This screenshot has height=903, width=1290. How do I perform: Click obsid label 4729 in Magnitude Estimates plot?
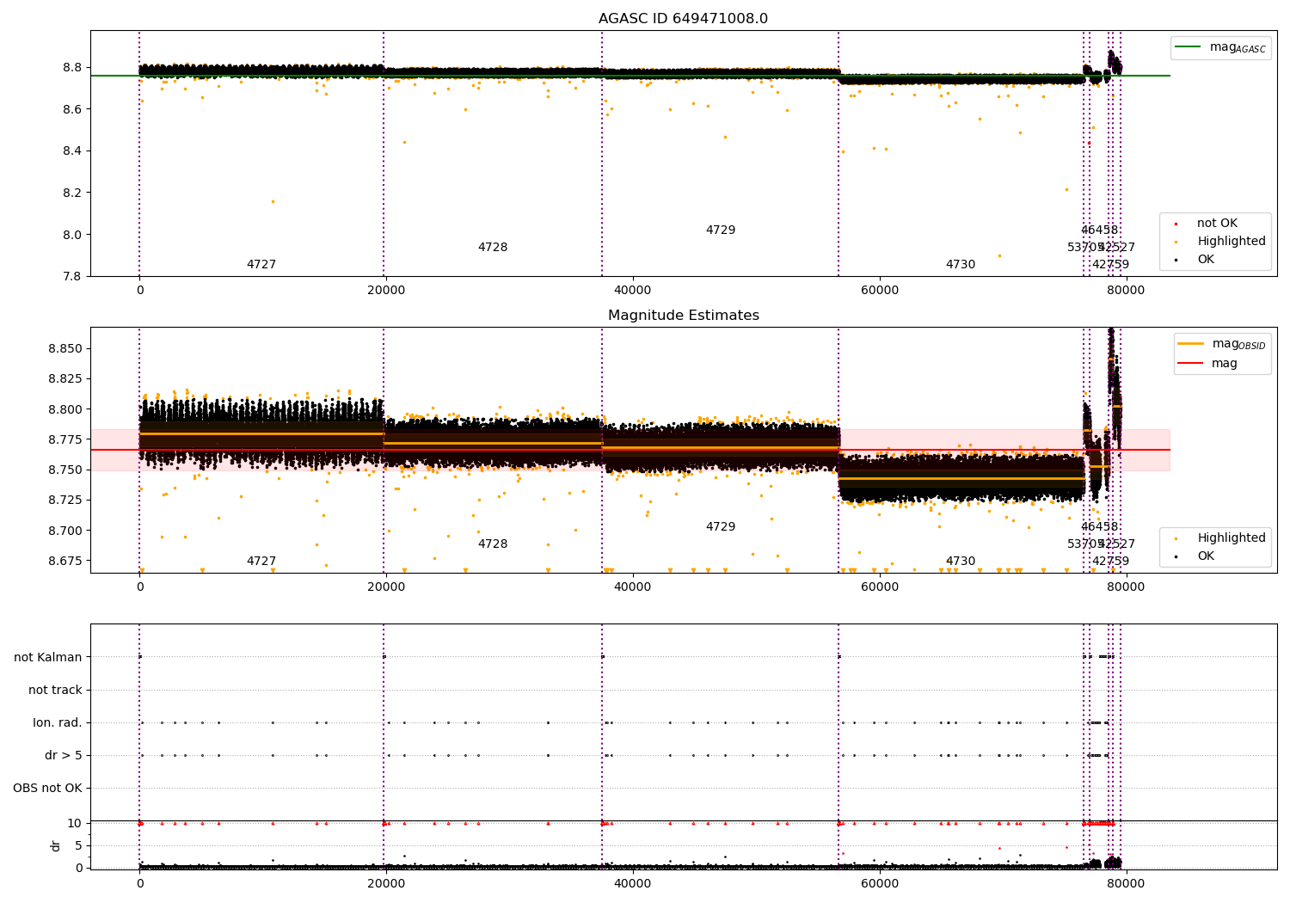click(721, 527)
